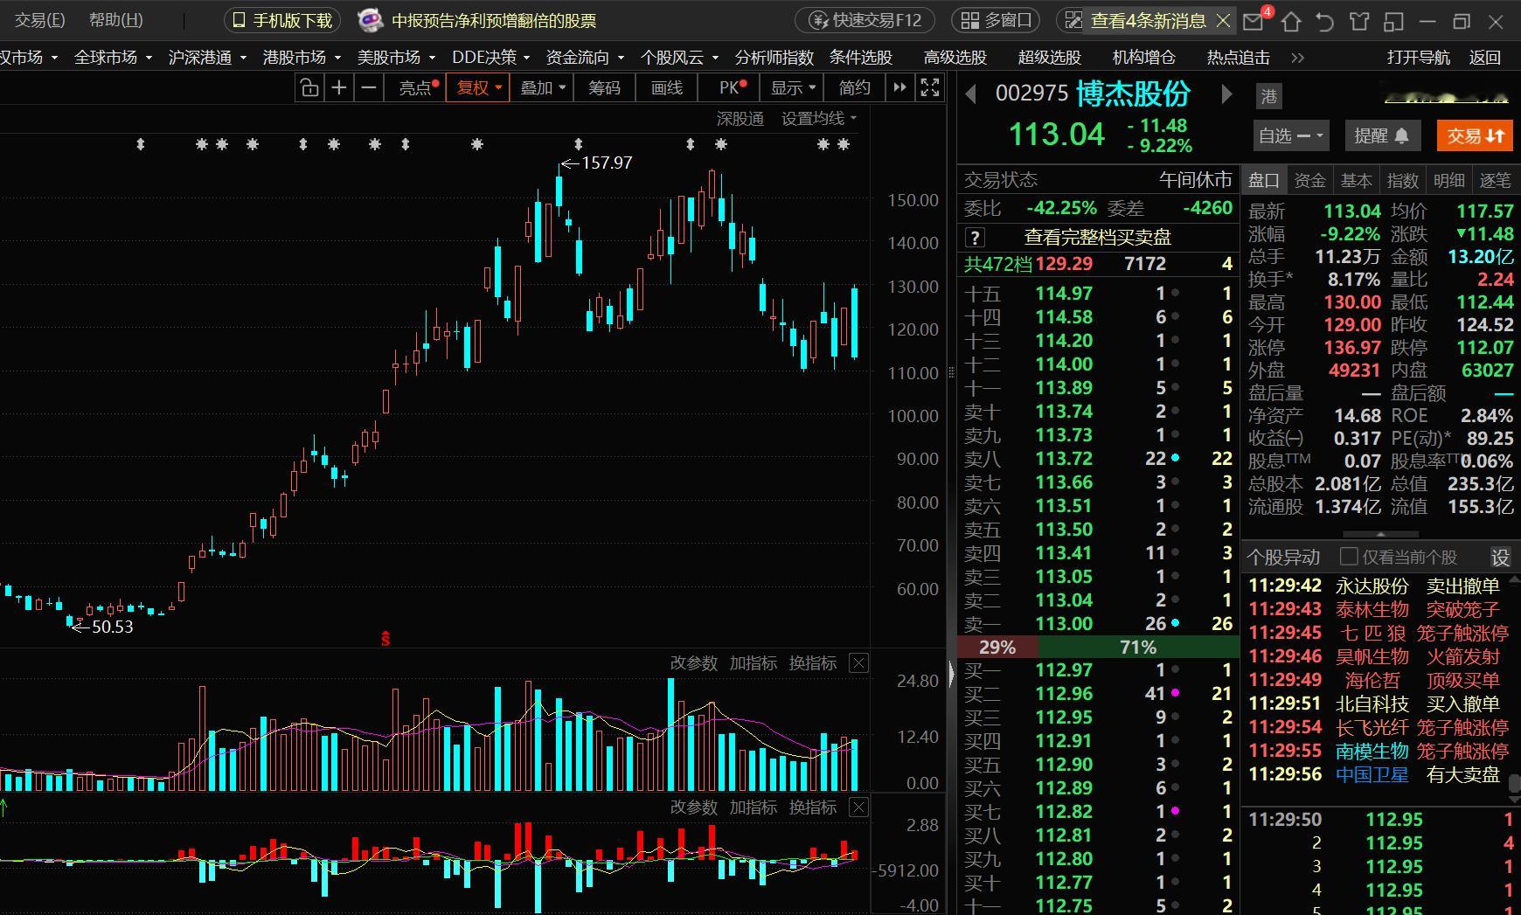Viewport: 1521px width, 915px height.
Task: Open the DDE决策 menu
Action: pyautogui.click(x=491, y=58)
